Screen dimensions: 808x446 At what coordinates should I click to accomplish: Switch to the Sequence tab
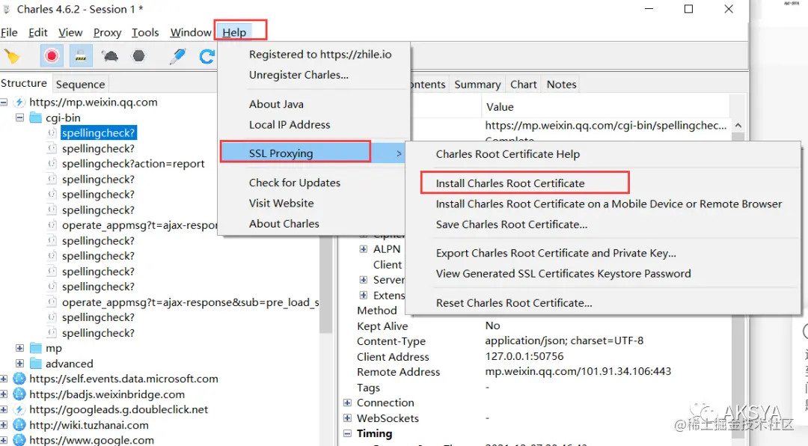coord(80,84)
